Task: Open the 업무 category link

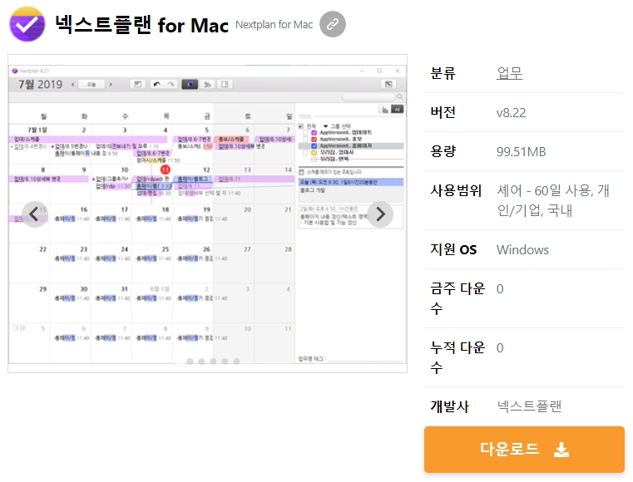Action: [509, 73]
